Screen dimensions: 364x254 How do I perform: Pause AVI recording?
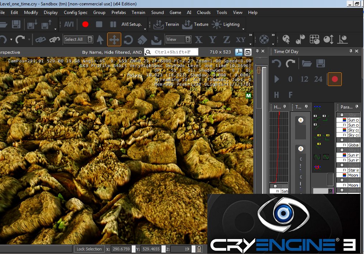point(113,24)
